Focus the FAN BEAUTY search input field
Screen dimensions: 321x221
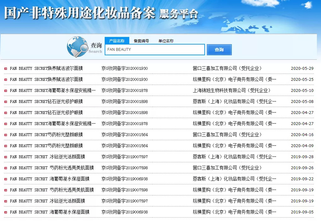click(155, 49)
